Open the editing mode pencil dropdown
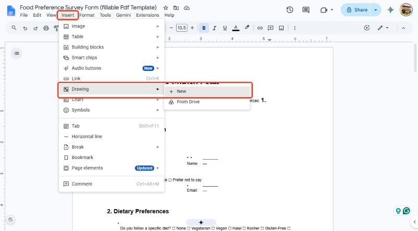The height and width of the screenshot is (231, 418). pyautogui.click(x=383, y=28)
